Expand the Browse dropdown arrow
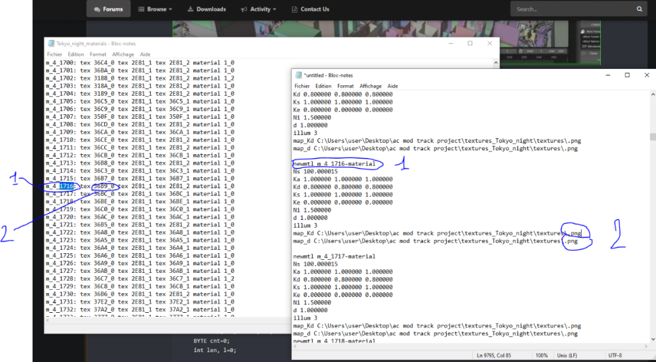The height and width of the screenshot is (362, 656). pos(171,10)
